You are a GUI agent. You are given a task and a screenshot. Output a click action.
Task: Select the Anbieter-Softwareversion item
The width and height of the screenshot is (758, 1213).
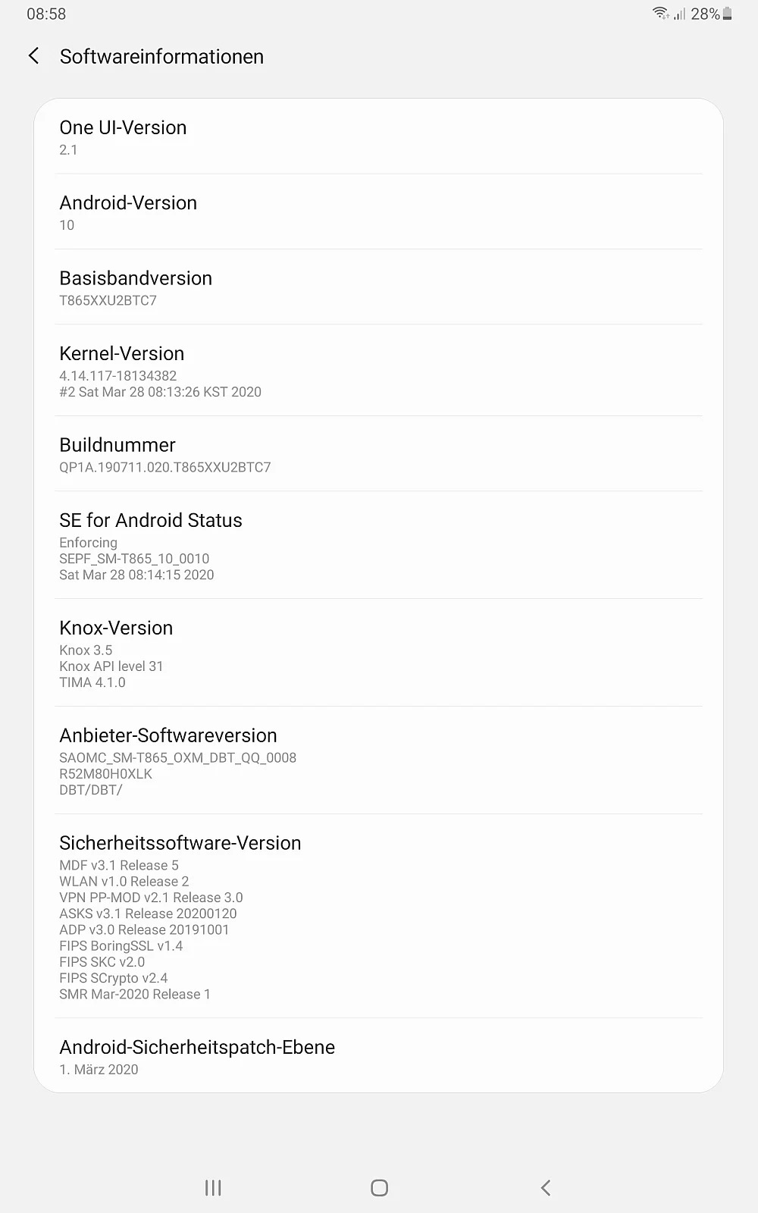(x=378, y=760)
